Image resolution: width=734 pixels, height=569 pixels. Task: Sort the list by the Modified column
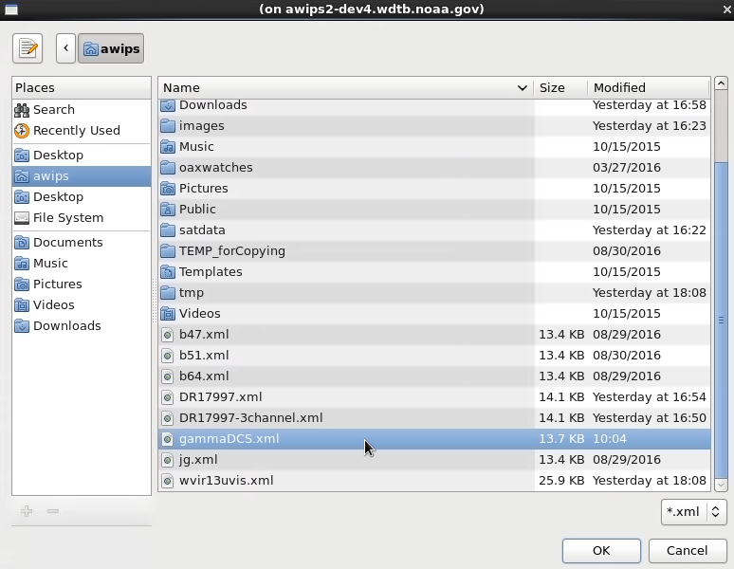click(649, 87)
